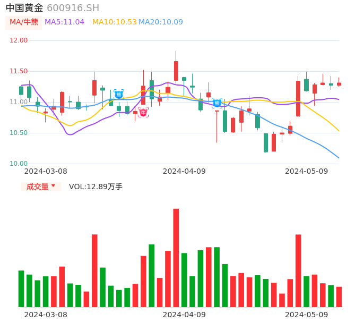The height and width of the screenshot is (322, 364).
Task: Toggle the MA5 purple line legend
Action: [64, 22]
